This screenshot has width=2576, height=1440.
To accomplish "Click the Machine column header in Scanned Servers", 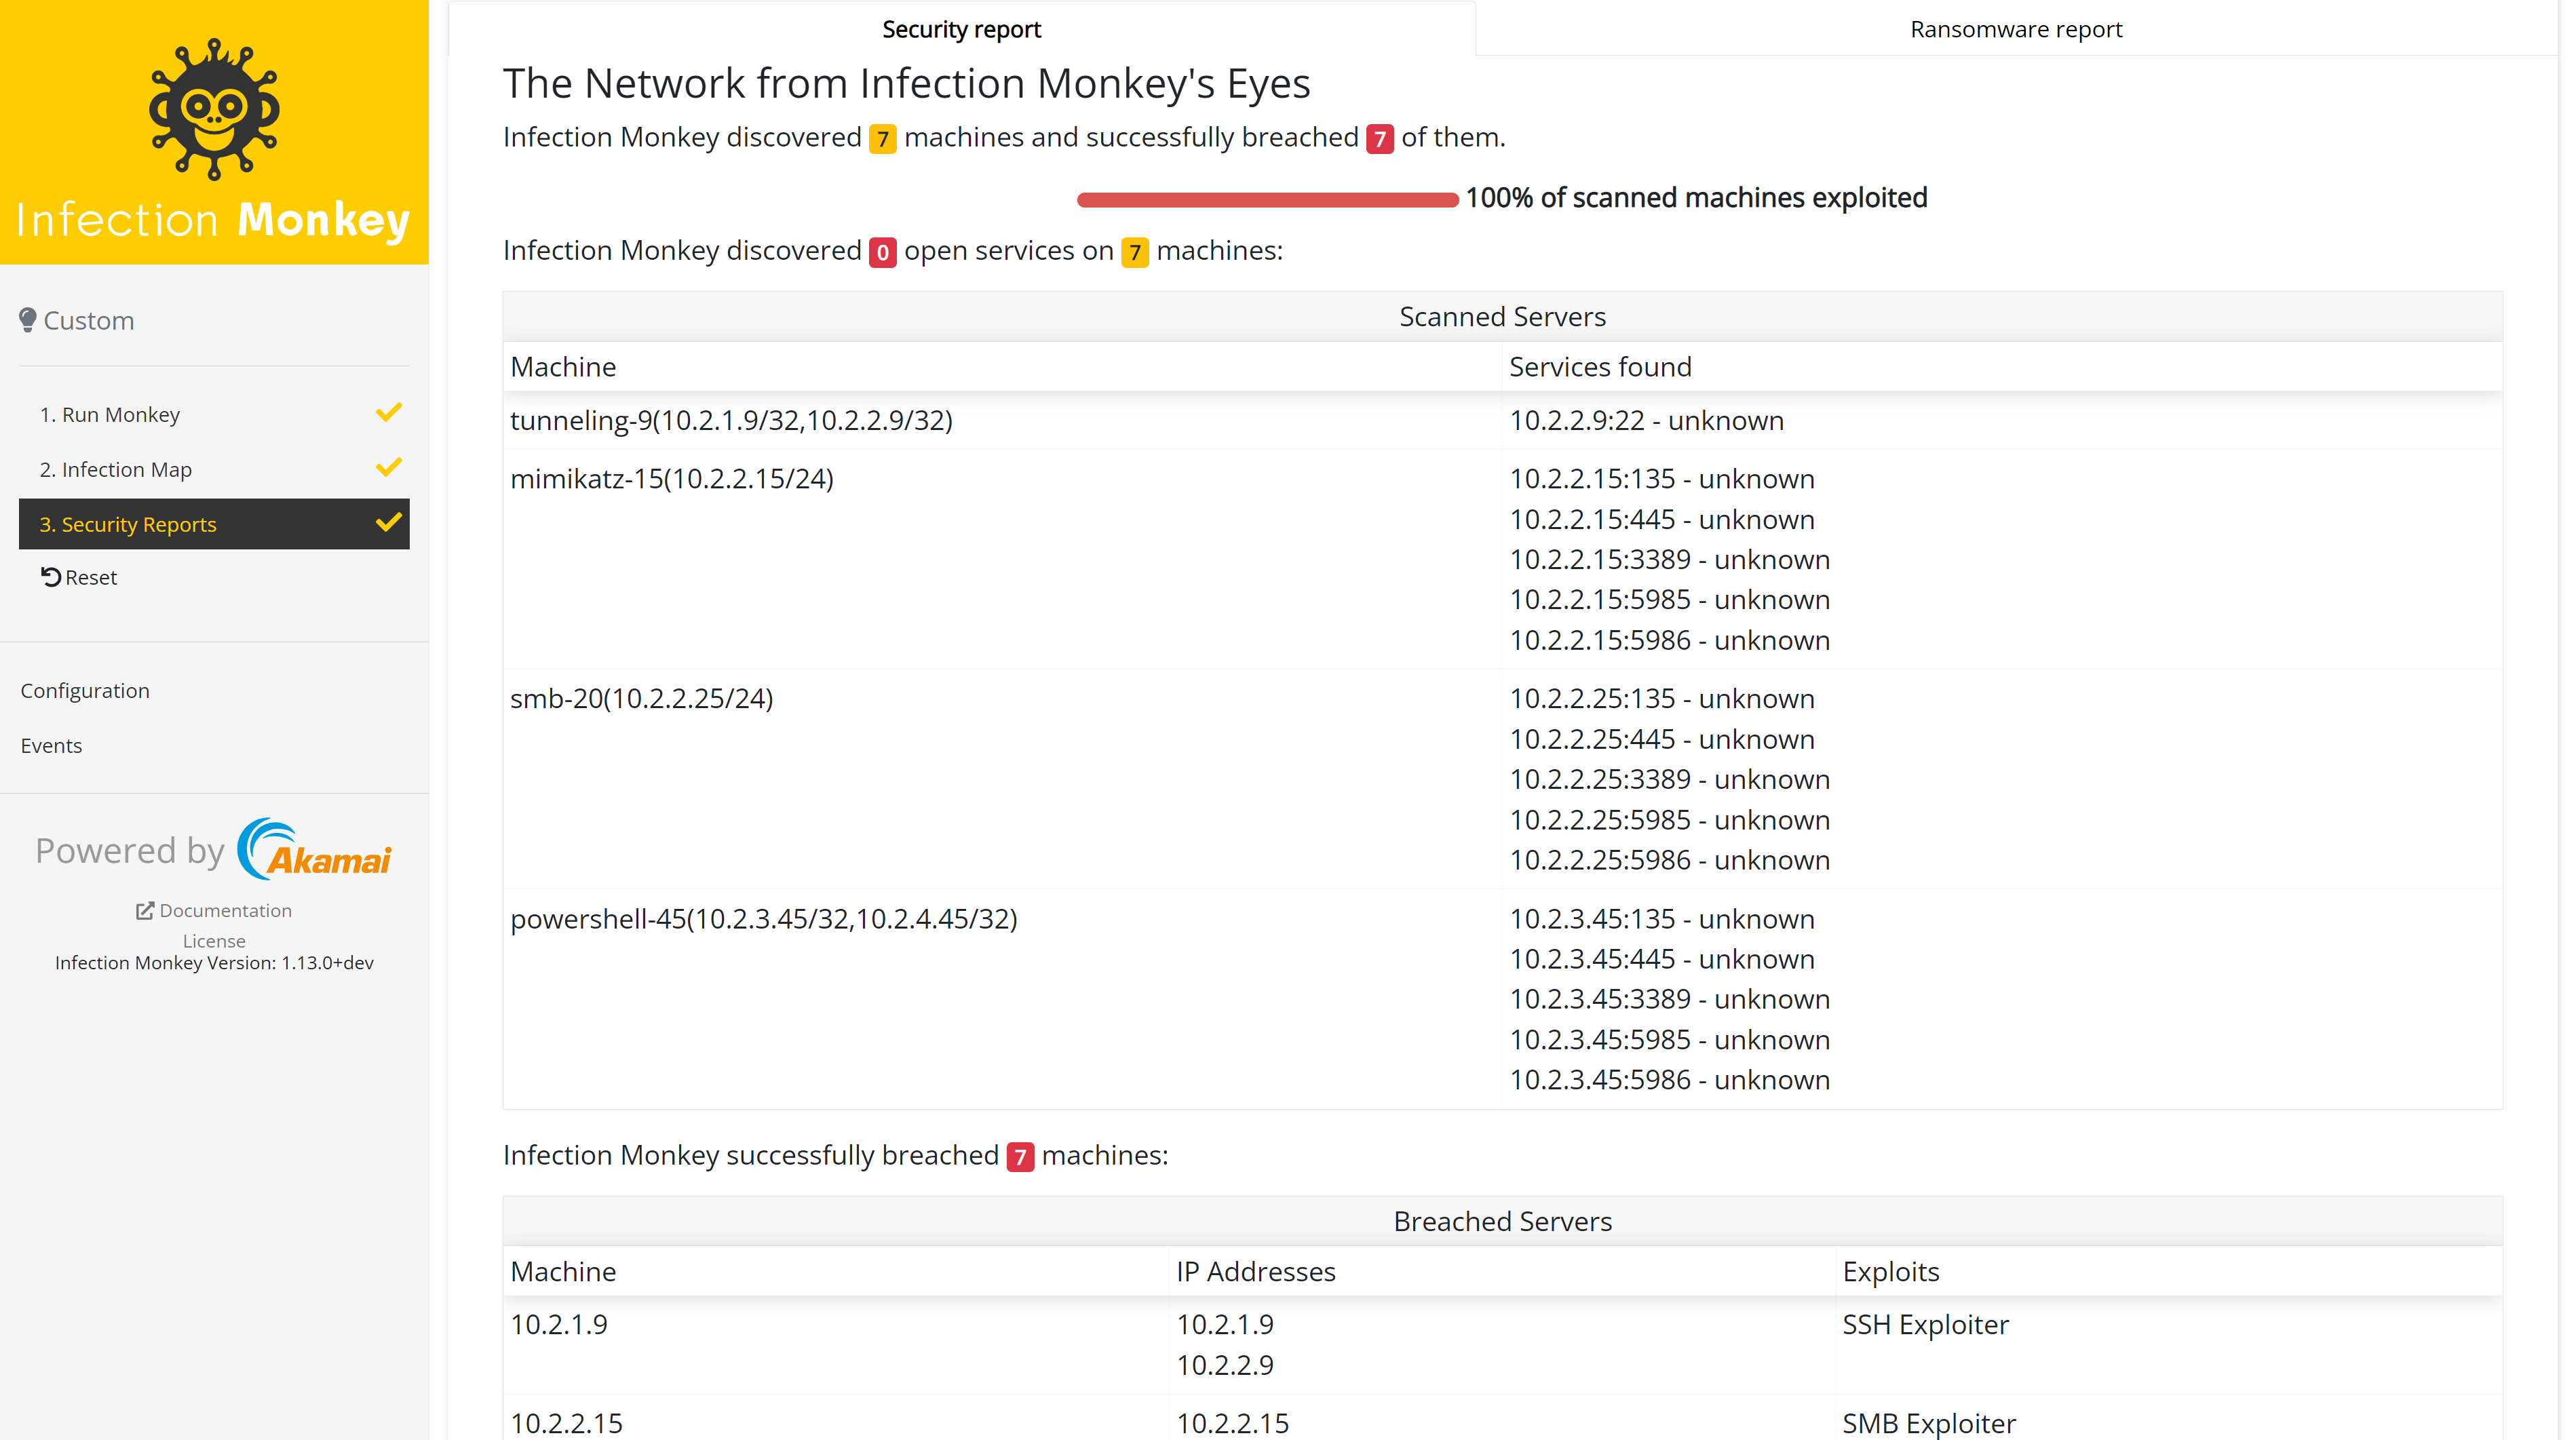I will [563, 367].
